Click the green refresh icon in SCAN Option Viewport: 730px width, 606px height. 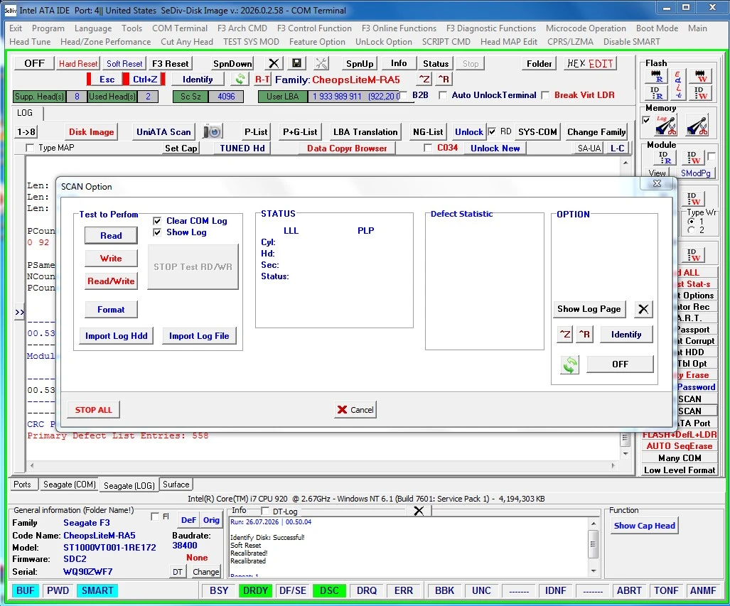point(570,364)
